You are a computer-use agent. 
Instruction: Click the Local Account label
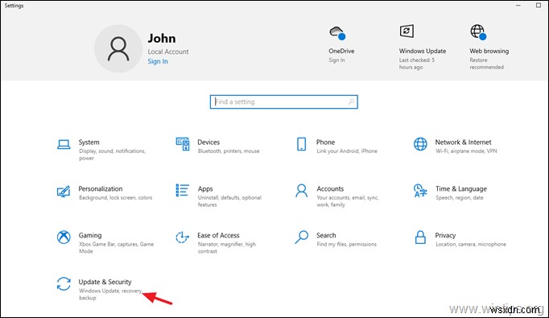coord(168,52)
